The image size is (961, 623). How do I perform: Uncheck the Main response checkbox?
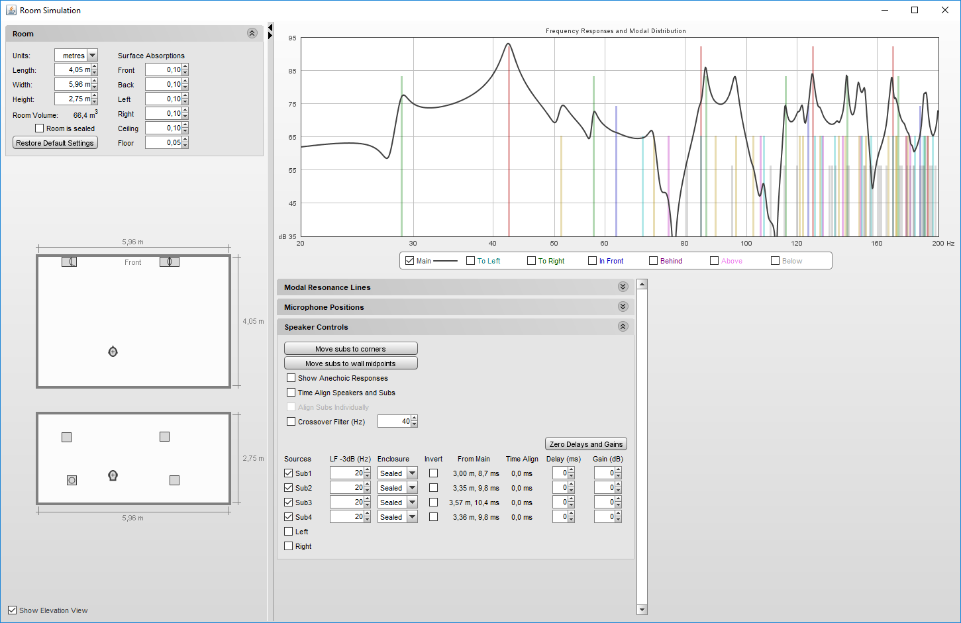409,261
